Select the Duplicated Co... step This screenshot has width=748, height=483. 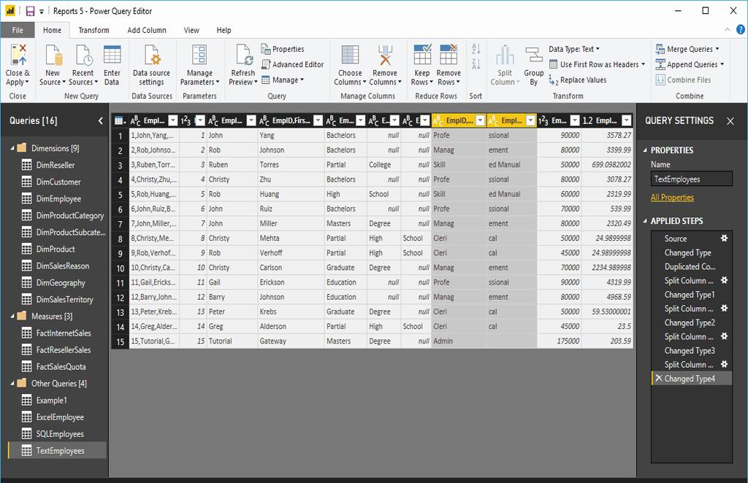(x=690, y=267)
